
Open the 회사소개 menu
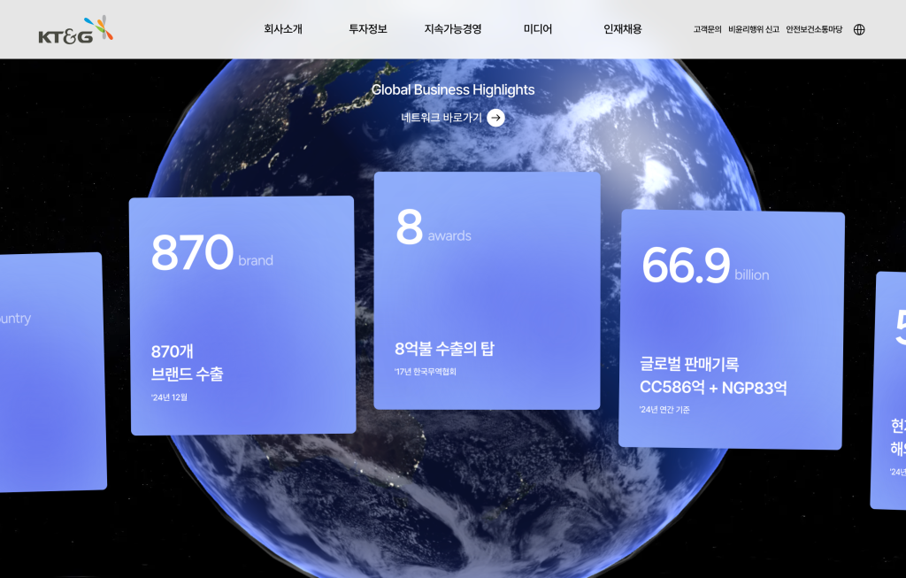pyautogui.click(x=283, y=29)
